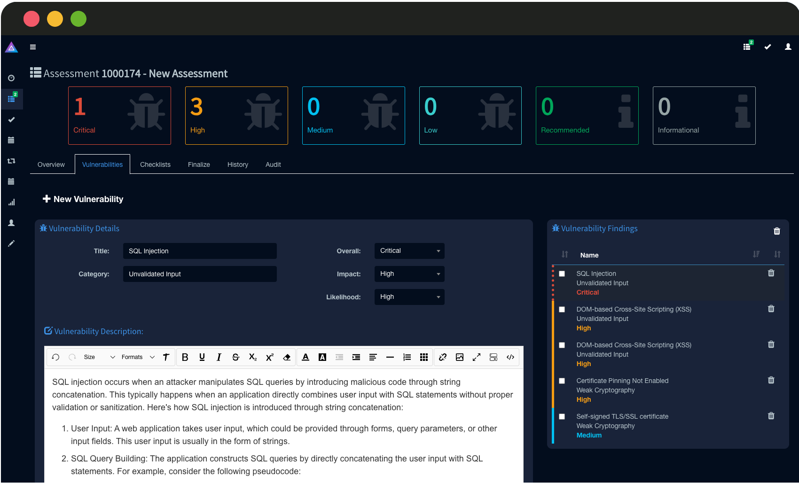799x484 pixels.
Task: Click New Vulnerability button
Action: click(x=83, y=199)
